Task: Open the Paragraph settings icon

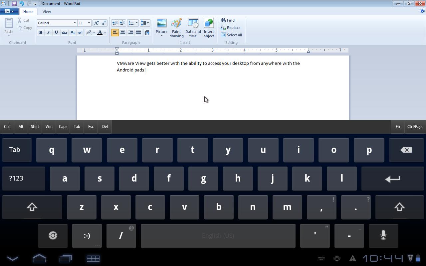Action: click(x=147, y=33)
